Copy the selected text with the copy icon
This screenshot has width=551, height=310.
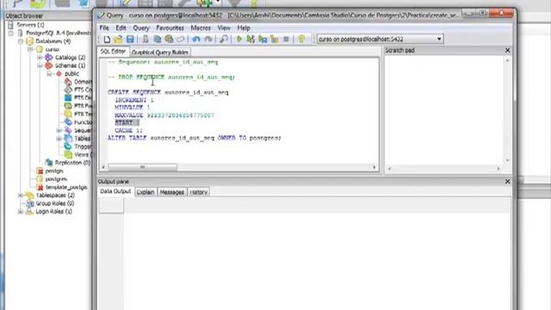[157, 40]
